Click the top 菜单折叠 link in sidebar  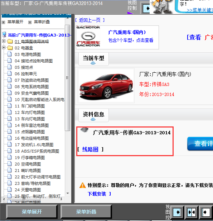tap(42, 22)
